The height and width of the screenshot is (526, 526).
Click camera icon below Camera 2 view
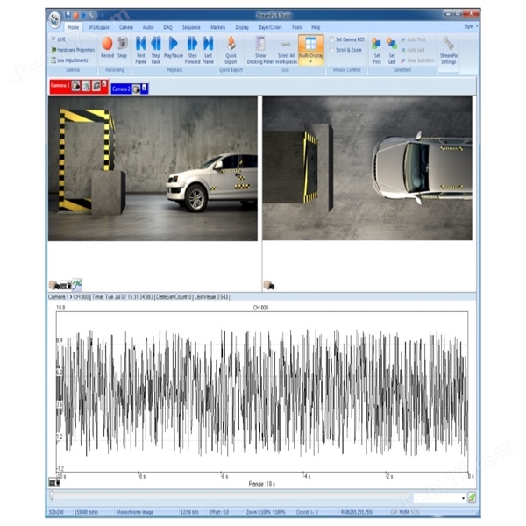click(x=269, y=286)
